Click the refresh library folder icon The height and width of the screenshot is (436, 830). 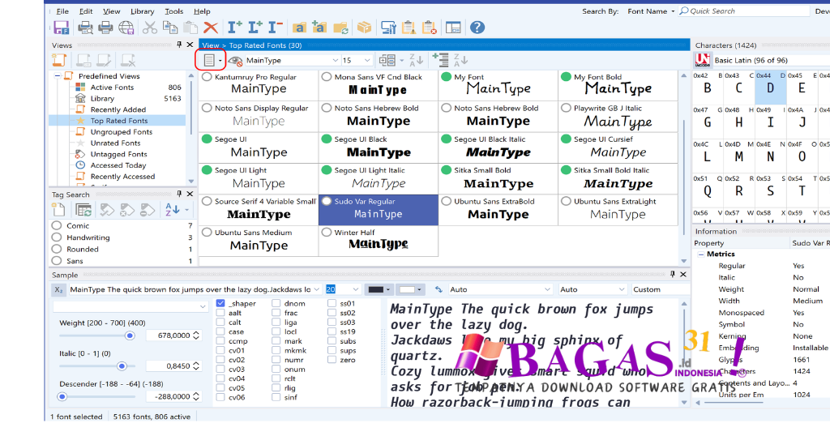pos(340,28)
